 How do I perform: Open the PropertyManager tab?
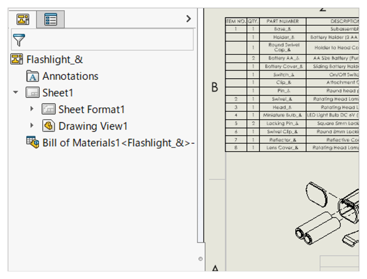point(50,19)
